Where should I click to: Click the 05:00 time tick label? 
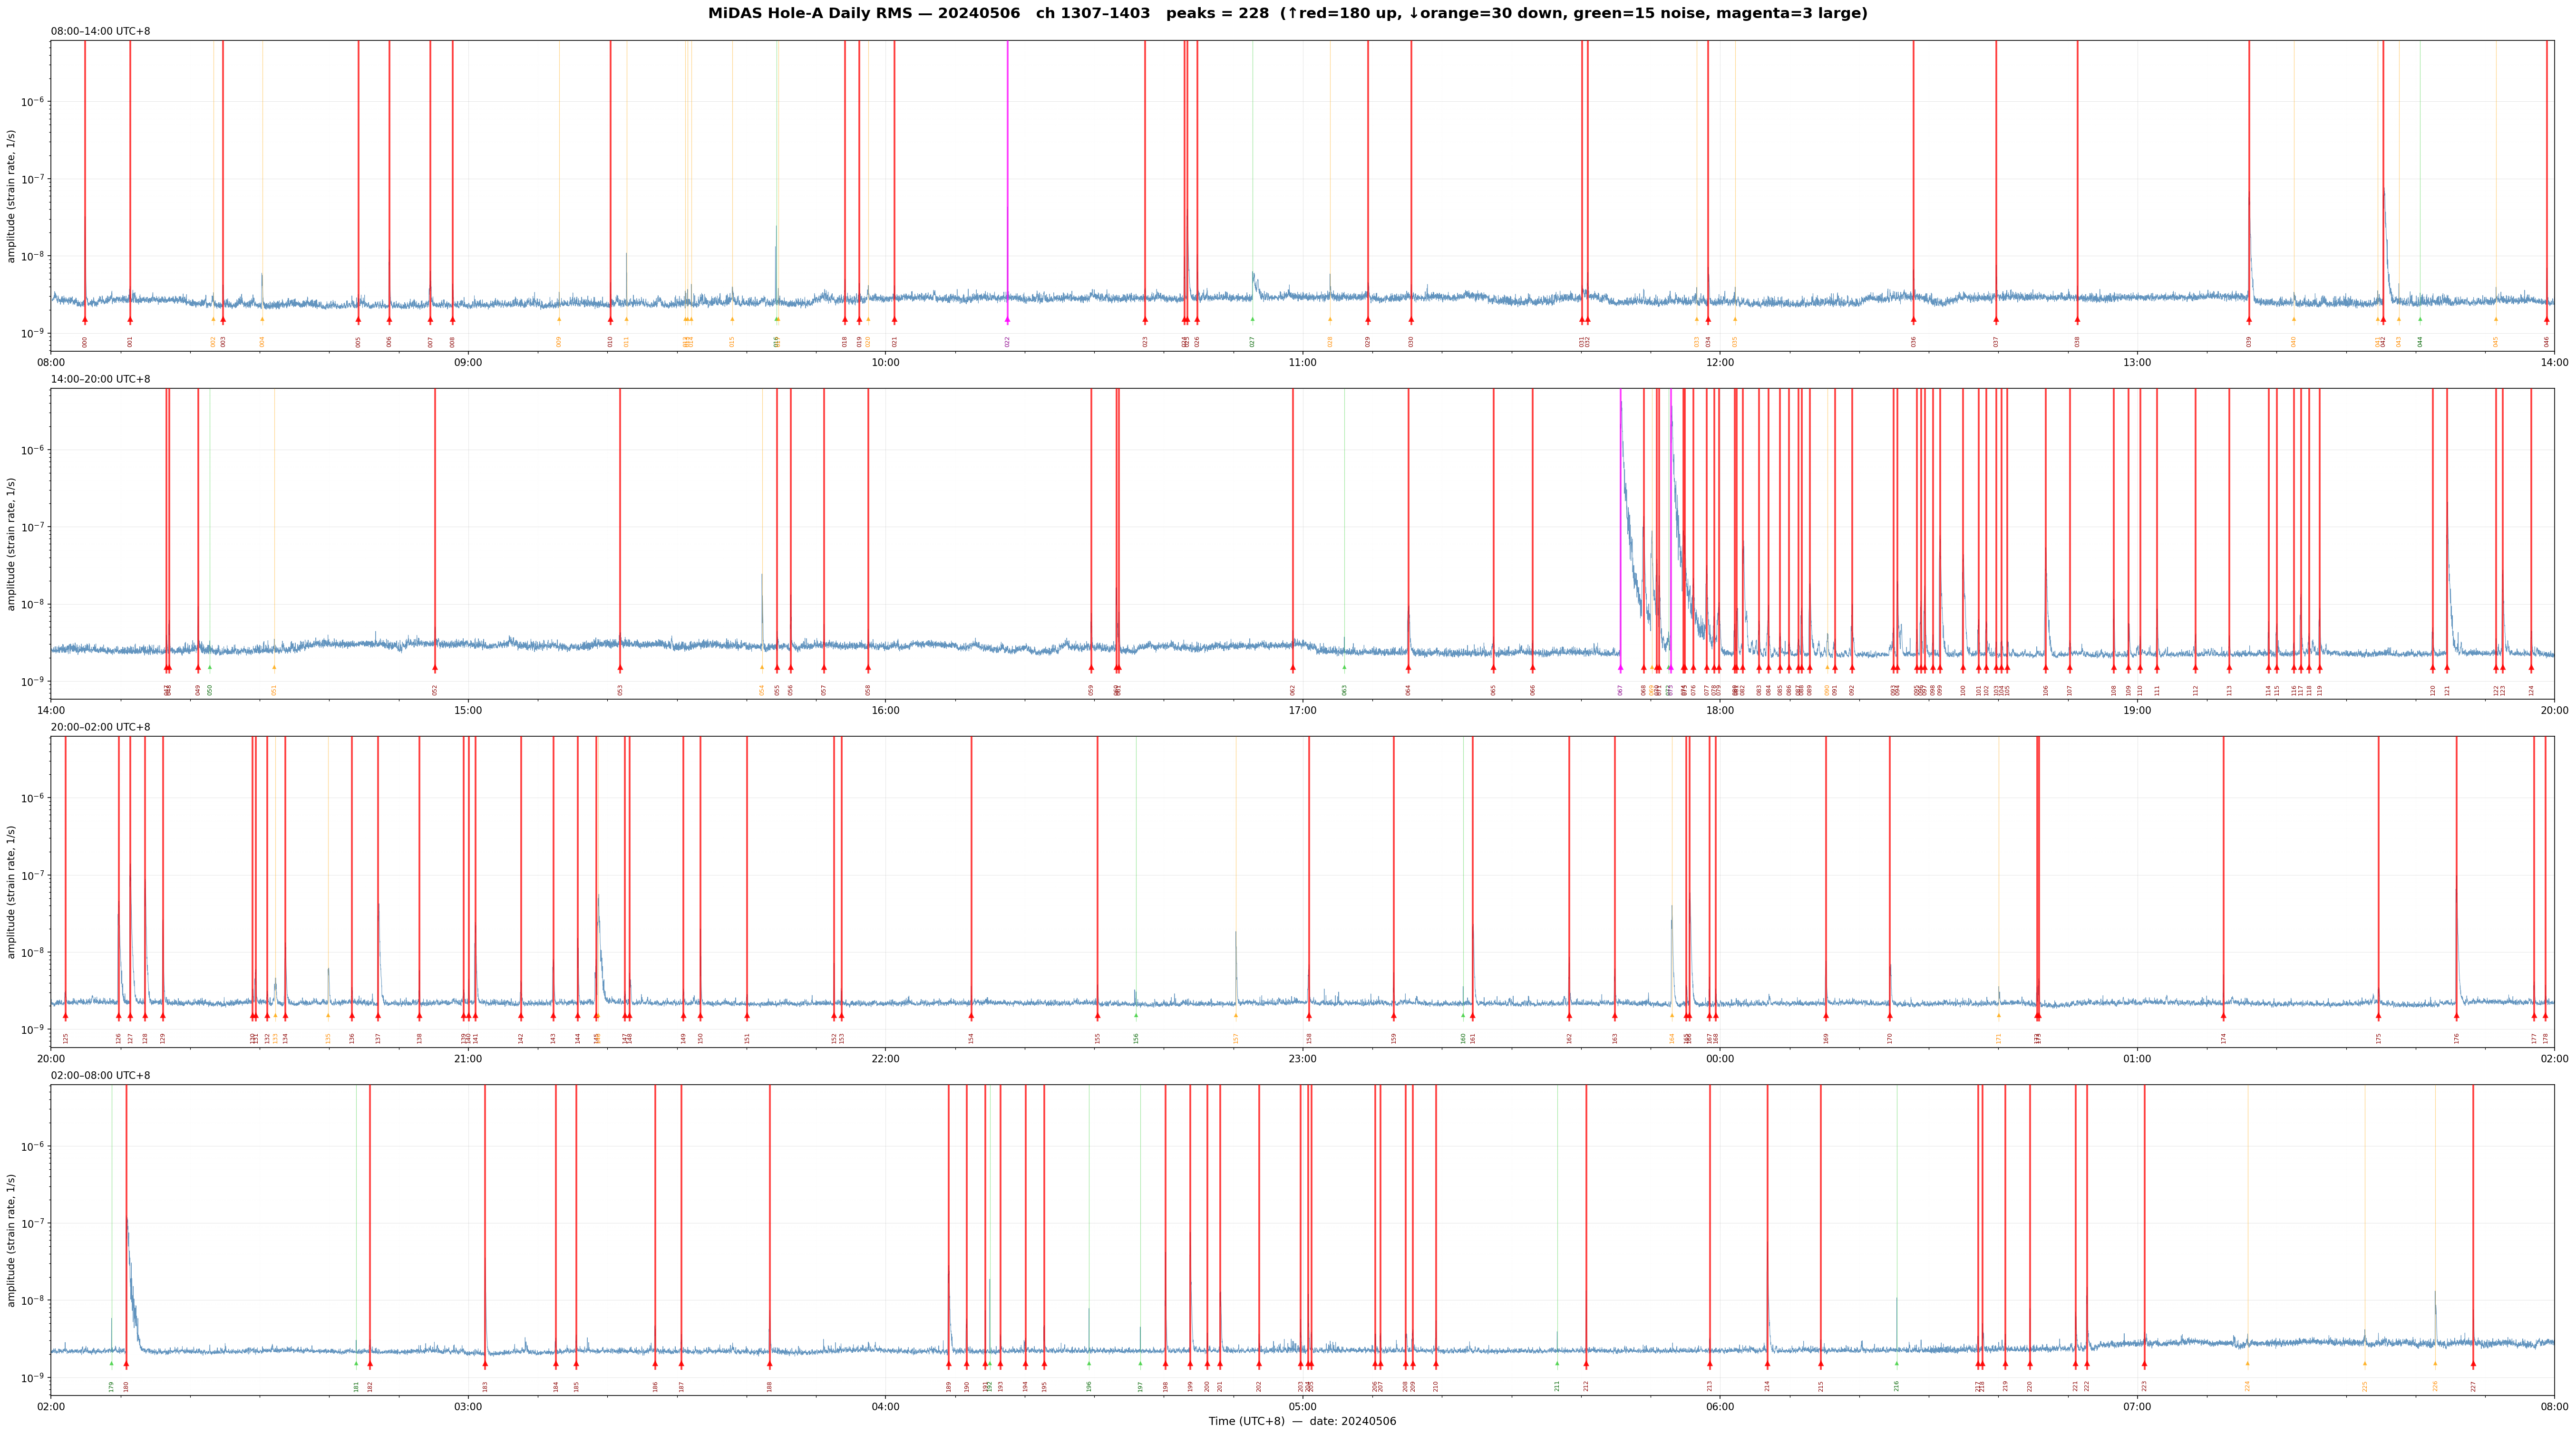point(1302,1407)
